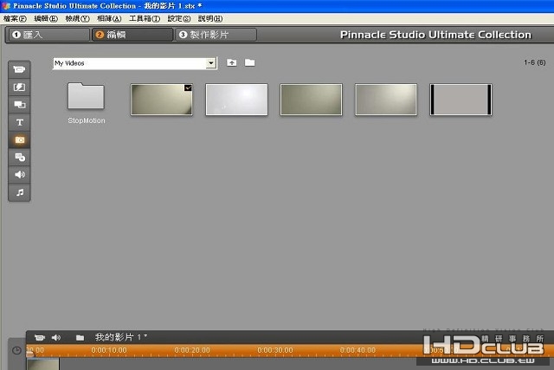The width and height of the screenshot is (554, 370).
Task: Browse for a folder icon
Action: (250, 62)
